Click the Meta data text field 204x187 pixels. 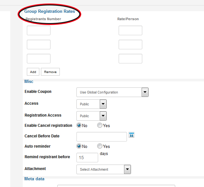tap(116, 185)
